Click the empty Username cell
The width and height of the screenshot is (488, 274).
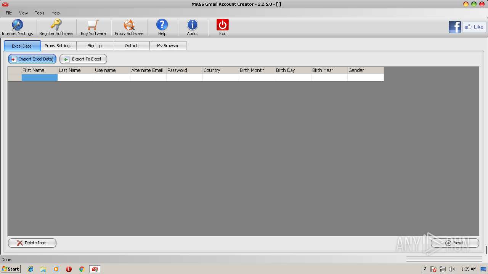point(112,78)
